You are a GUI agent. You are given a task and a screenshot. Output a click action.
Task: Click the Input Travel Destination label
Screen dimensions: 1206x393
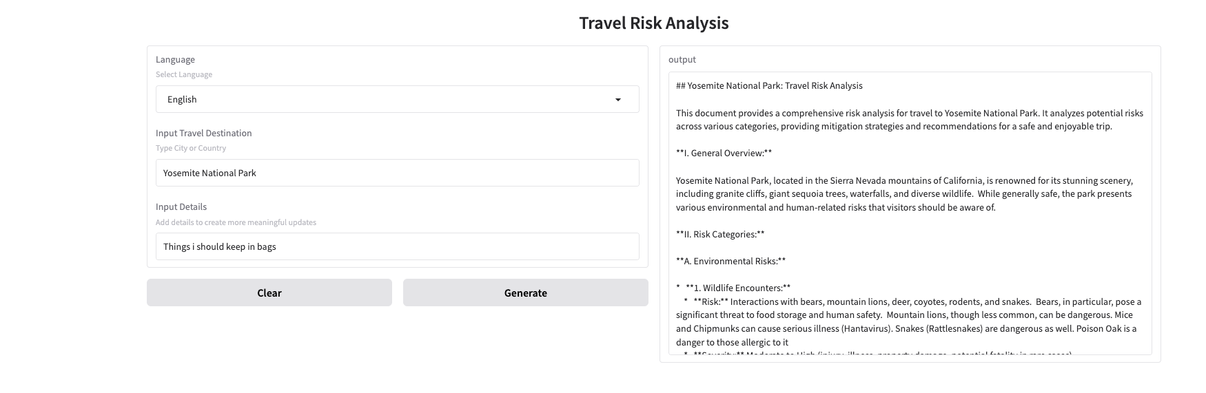203,134
